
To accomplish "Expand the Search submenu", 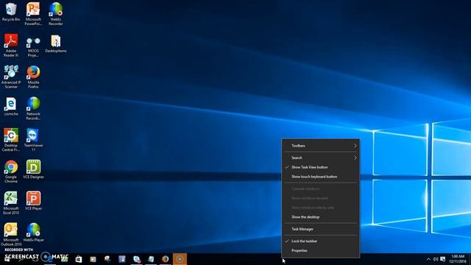I will point(321,158).
